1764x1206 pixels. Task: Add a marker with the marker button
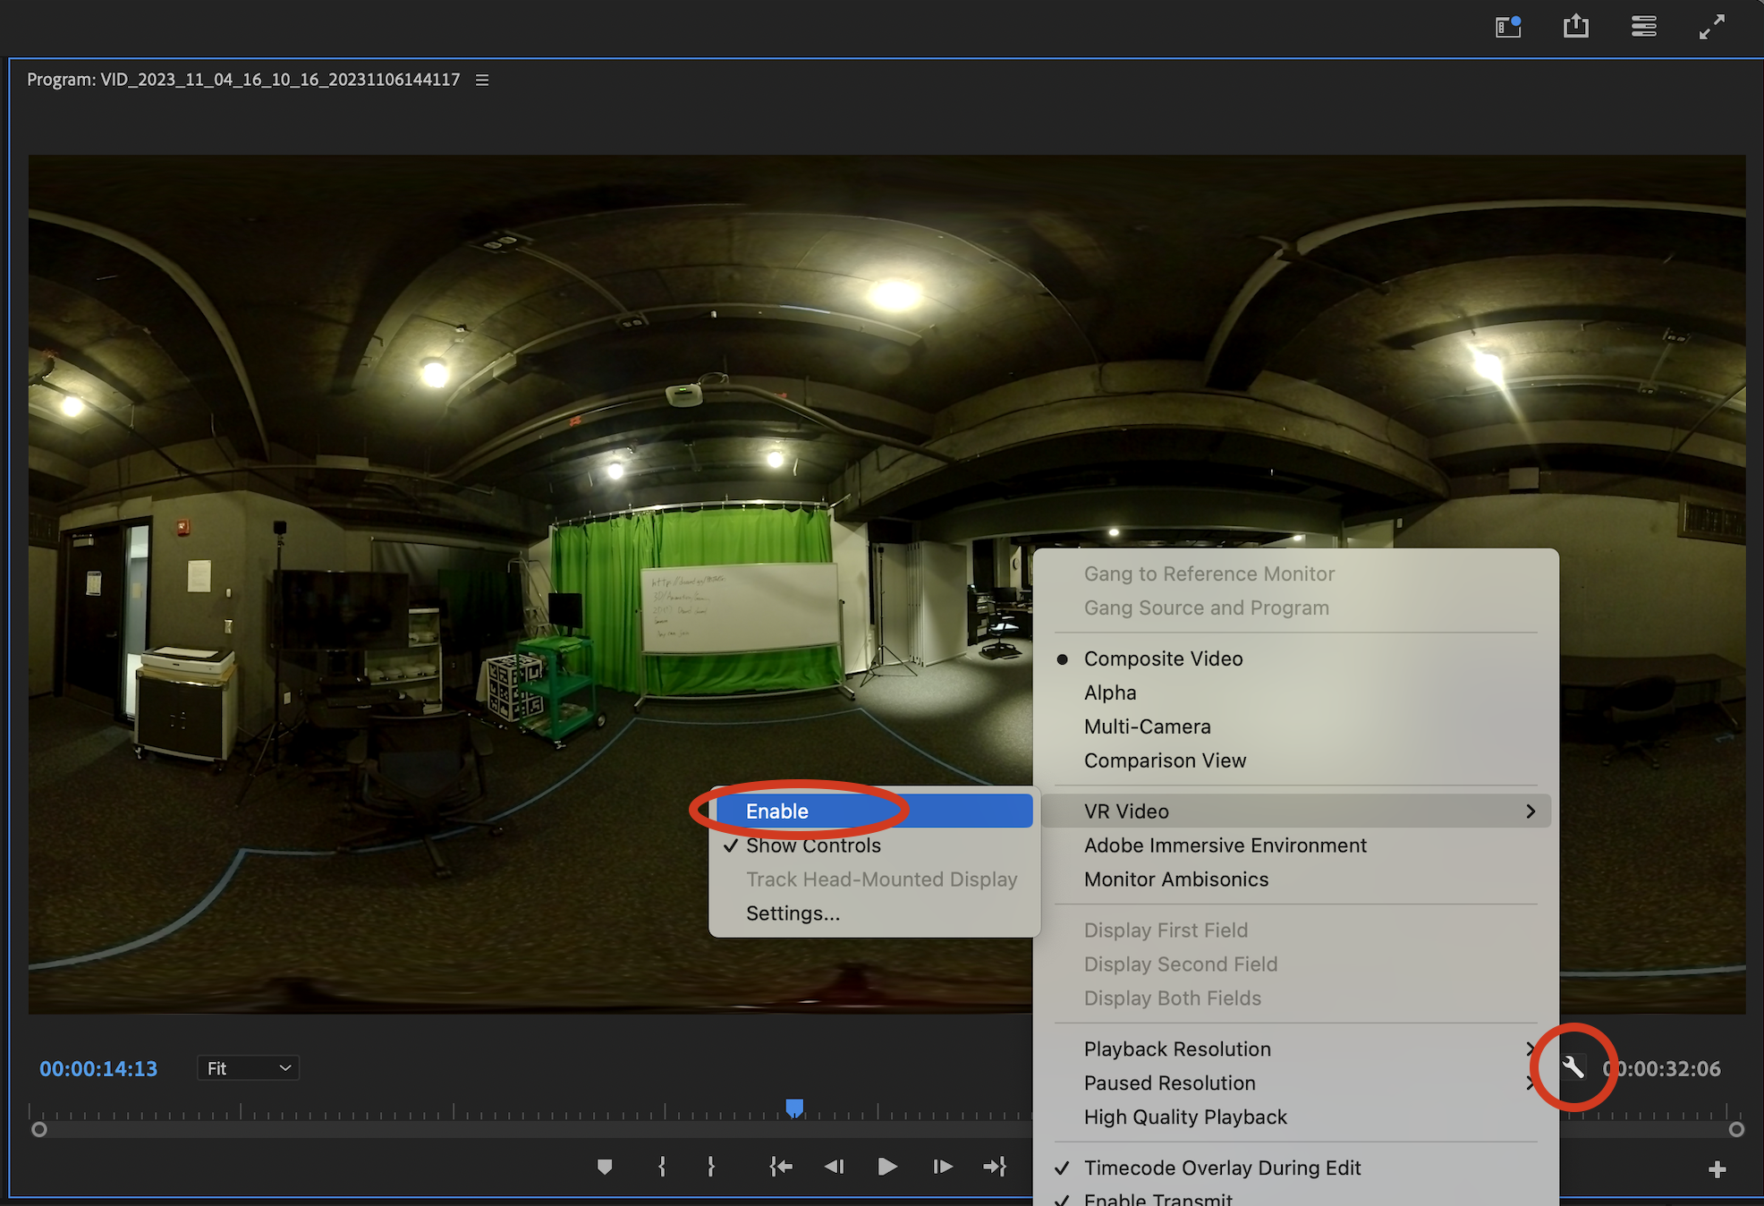point(605,1167)
